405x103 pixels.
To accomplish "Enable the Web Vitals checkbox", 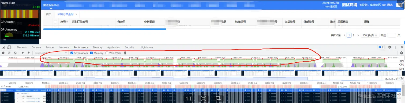I will (107, 53).
